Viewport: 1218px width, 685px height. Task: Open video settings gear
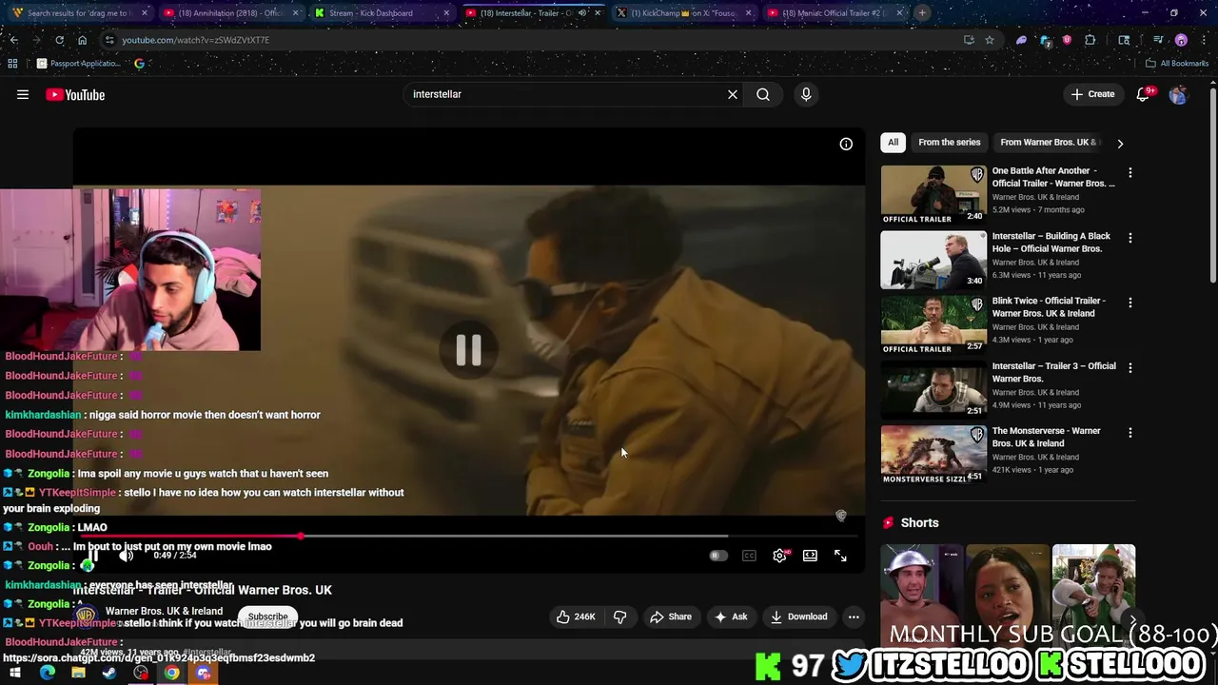click(x=779, y=556)
